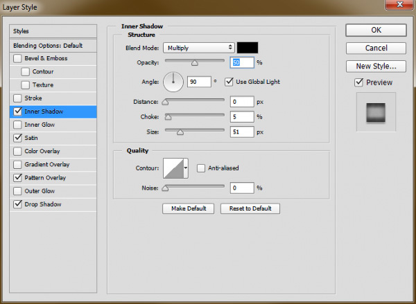Switch to Drop Shadow settings
This screenshot has width=416, height=304.
(x=43, y=204)
